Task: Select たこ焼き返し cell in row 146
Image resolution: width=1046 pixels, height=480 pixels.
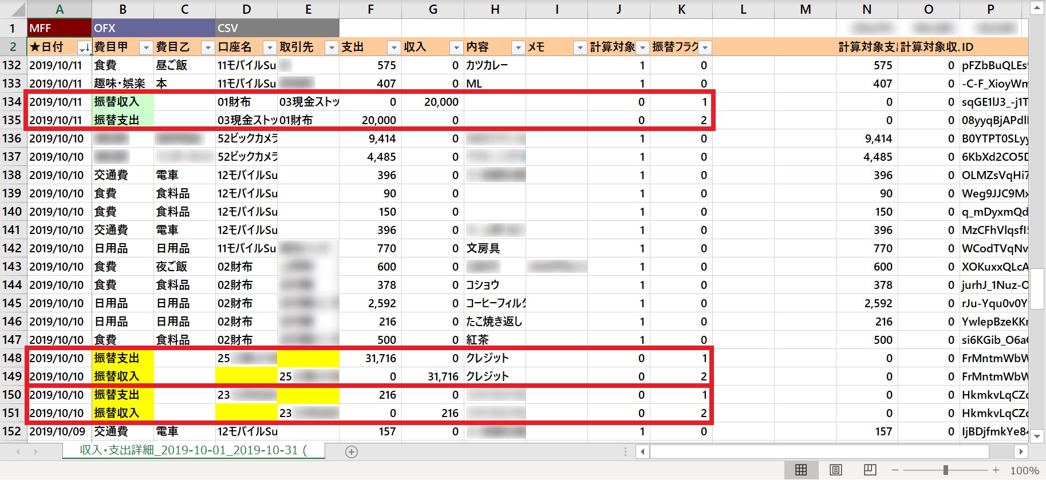Action: [x=495, y=322]
